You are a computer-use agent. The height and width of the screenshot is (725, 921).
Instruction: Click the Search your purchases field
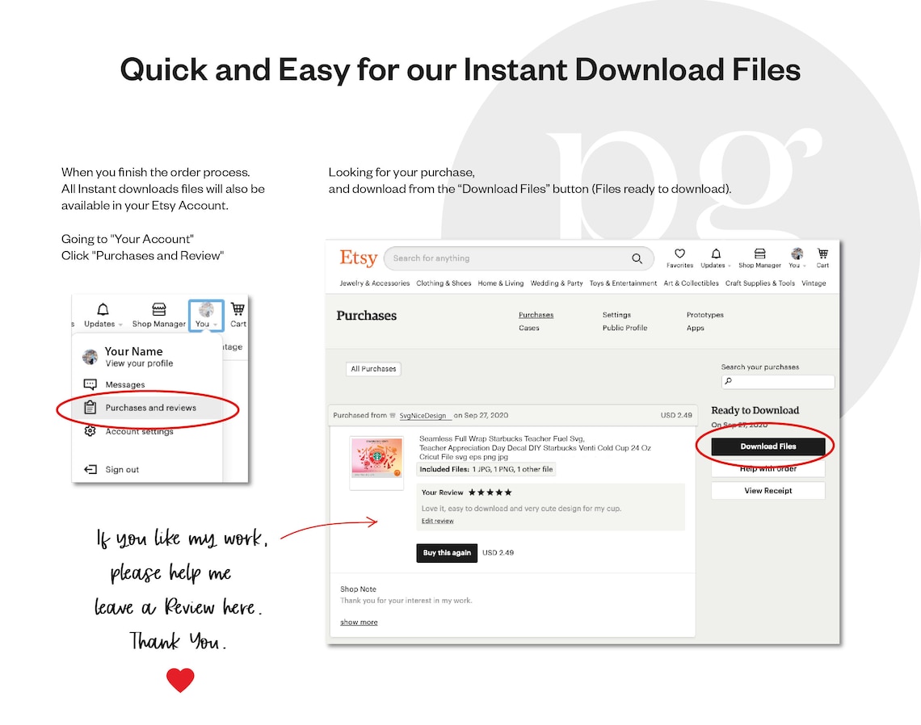(x=778, y=382)
